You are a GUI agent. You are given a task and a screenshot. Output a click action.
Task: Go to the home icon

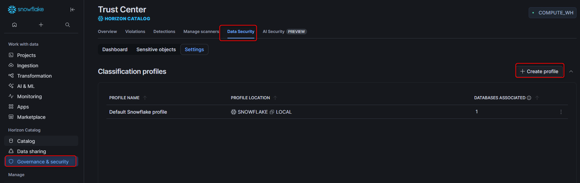click(14, 25)
